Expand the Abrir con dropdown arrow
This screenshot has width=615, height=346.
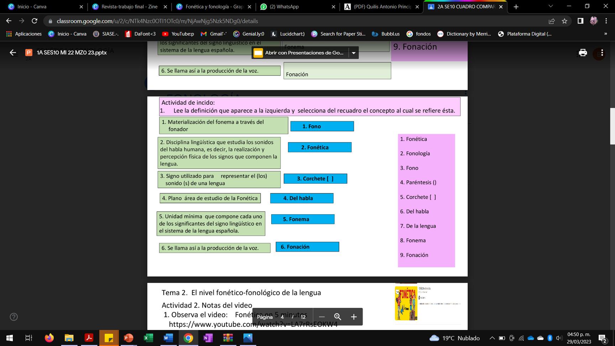(354, 53)
